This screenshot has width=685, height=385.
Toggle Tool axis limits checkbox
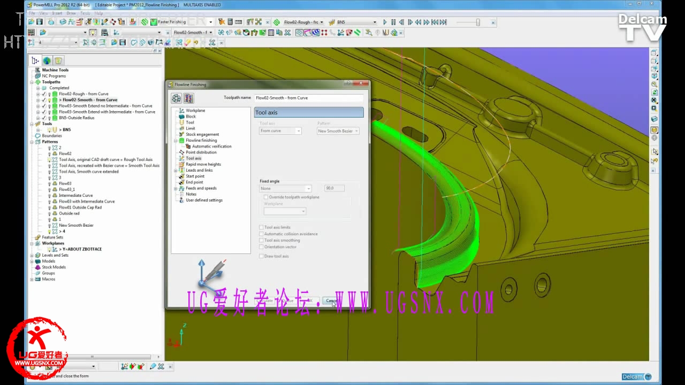pos(262,228)
